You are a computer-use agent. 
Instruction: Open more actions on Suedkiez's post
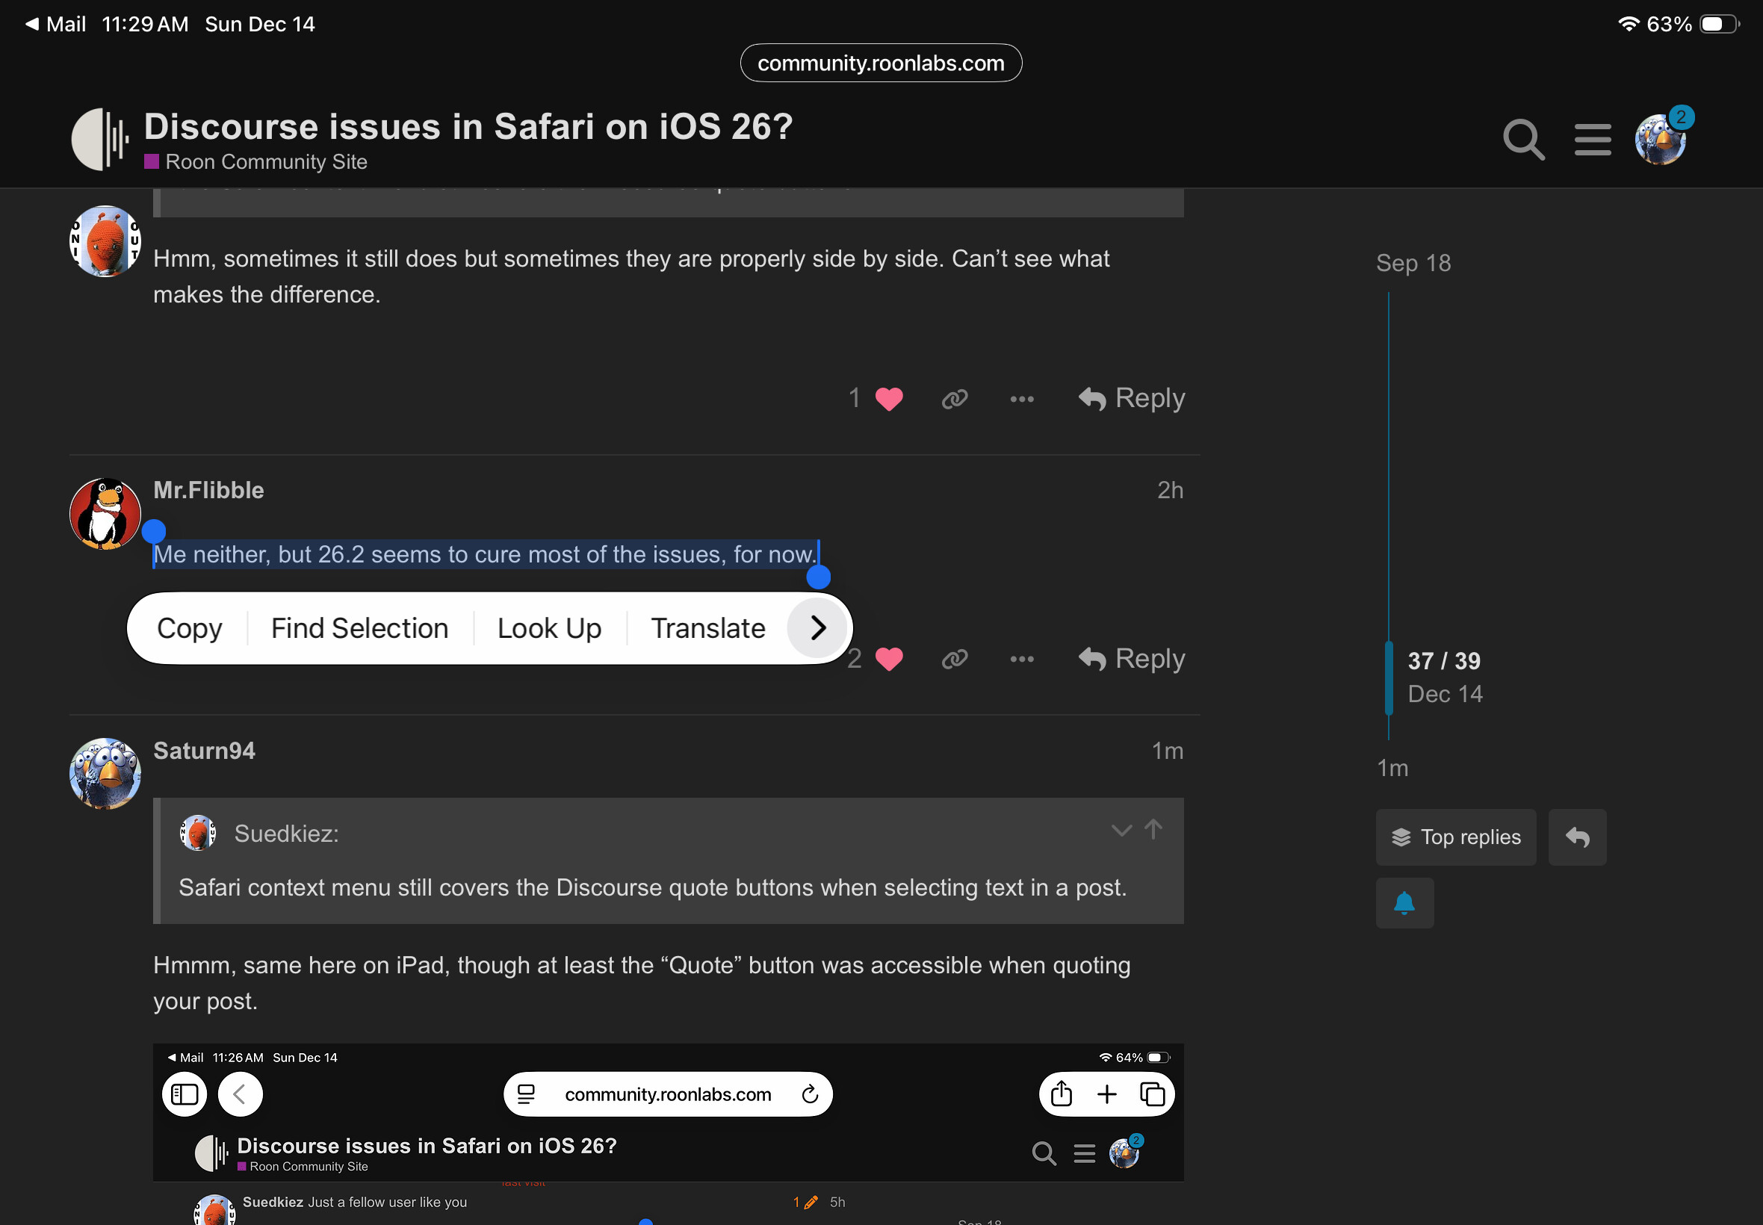pos(1022,398)
